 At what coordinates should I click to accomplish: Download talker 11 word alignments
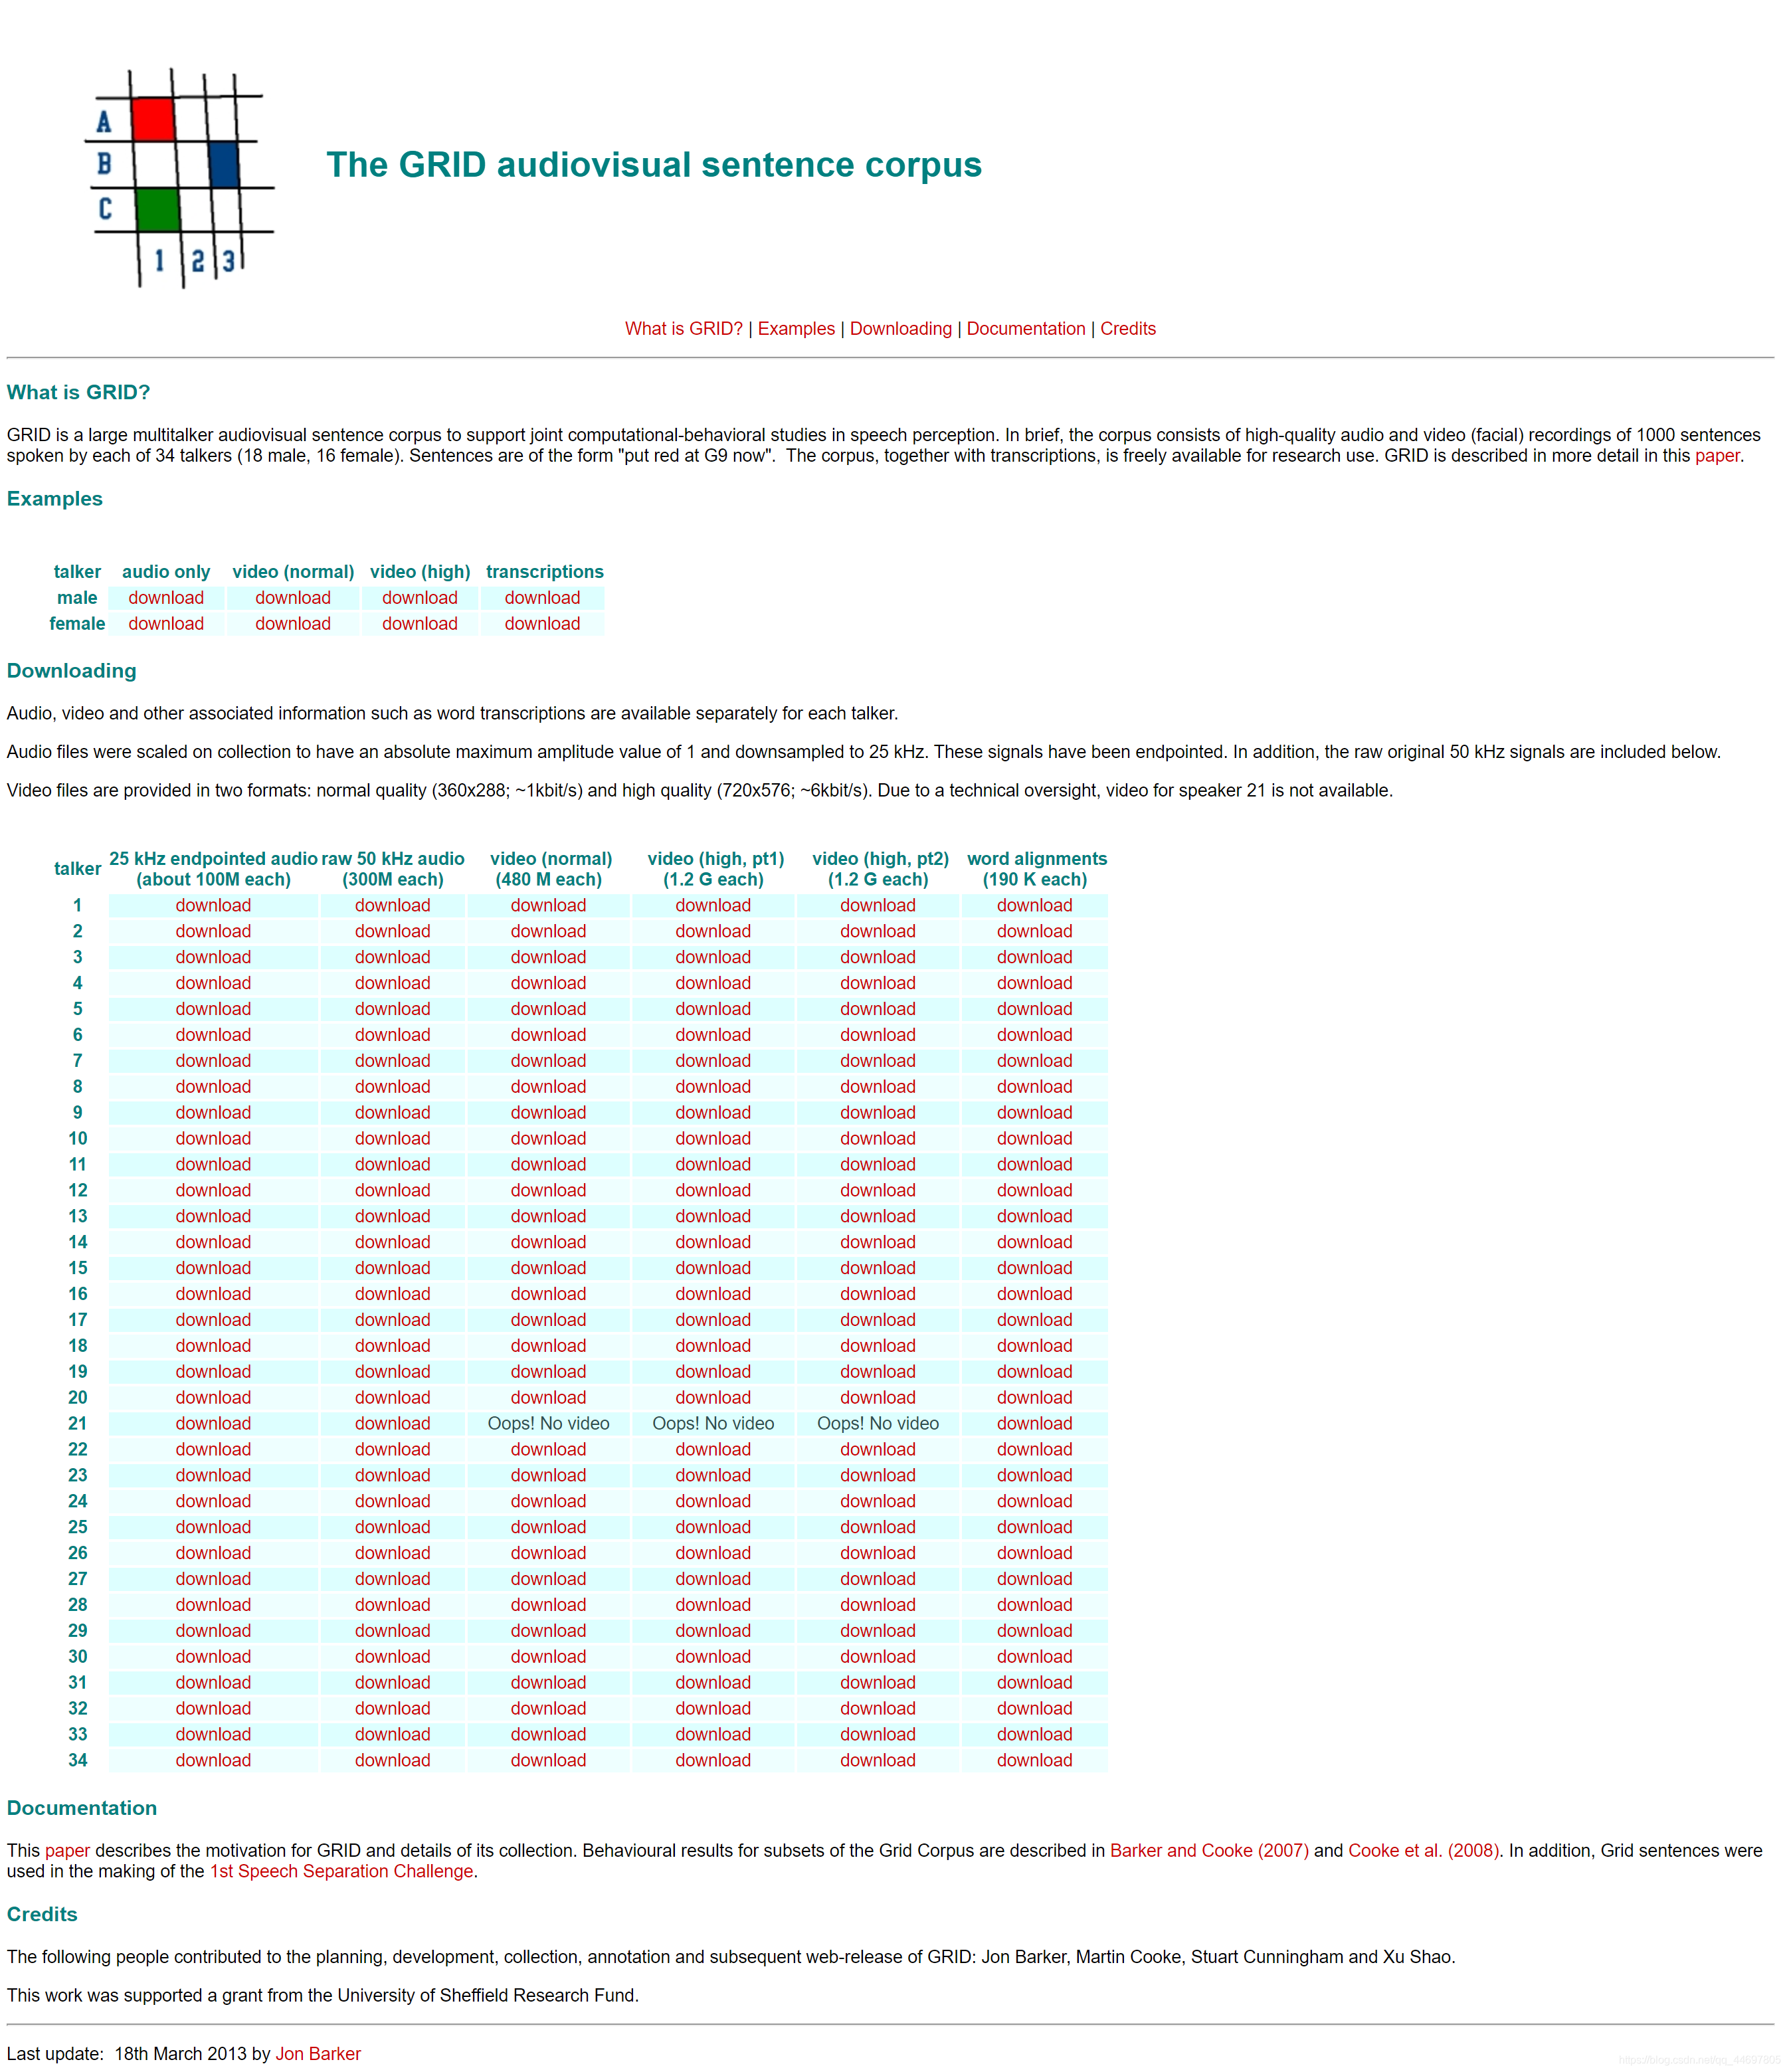tap(1035, 1165)
